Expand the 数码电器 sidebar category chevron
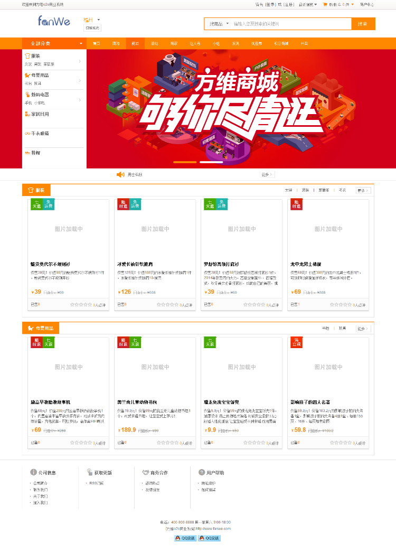This screenshot has height=552, width=396. coord(80,100)
